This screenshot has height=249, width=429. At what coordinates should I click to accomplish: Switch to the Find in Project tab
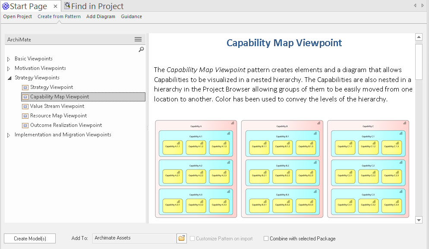94,6
